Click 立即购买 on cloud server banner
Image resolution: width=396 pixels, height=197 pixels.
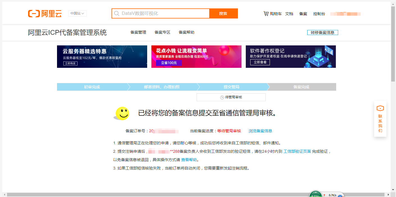pyautogui.click(x=70, y=64)
